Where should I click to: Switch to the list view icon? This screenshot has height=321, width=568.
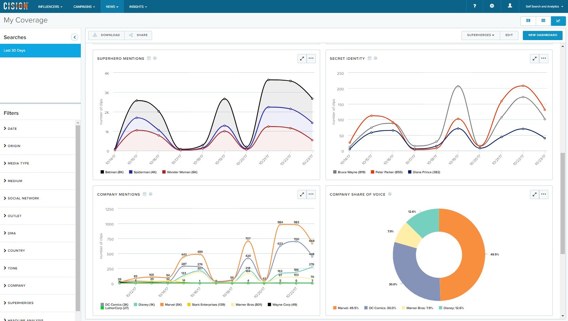543,21
